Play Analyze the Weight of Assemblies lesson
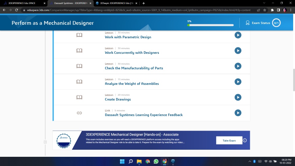This screenshot has height=166, width=295. coord(238,82)
